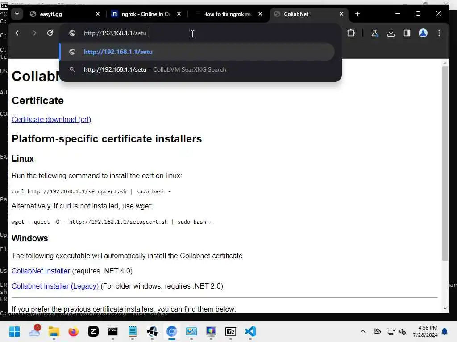Open the Windows-flag ball taskbar icon
Screen dimensions: 457x342
point(152,331)
